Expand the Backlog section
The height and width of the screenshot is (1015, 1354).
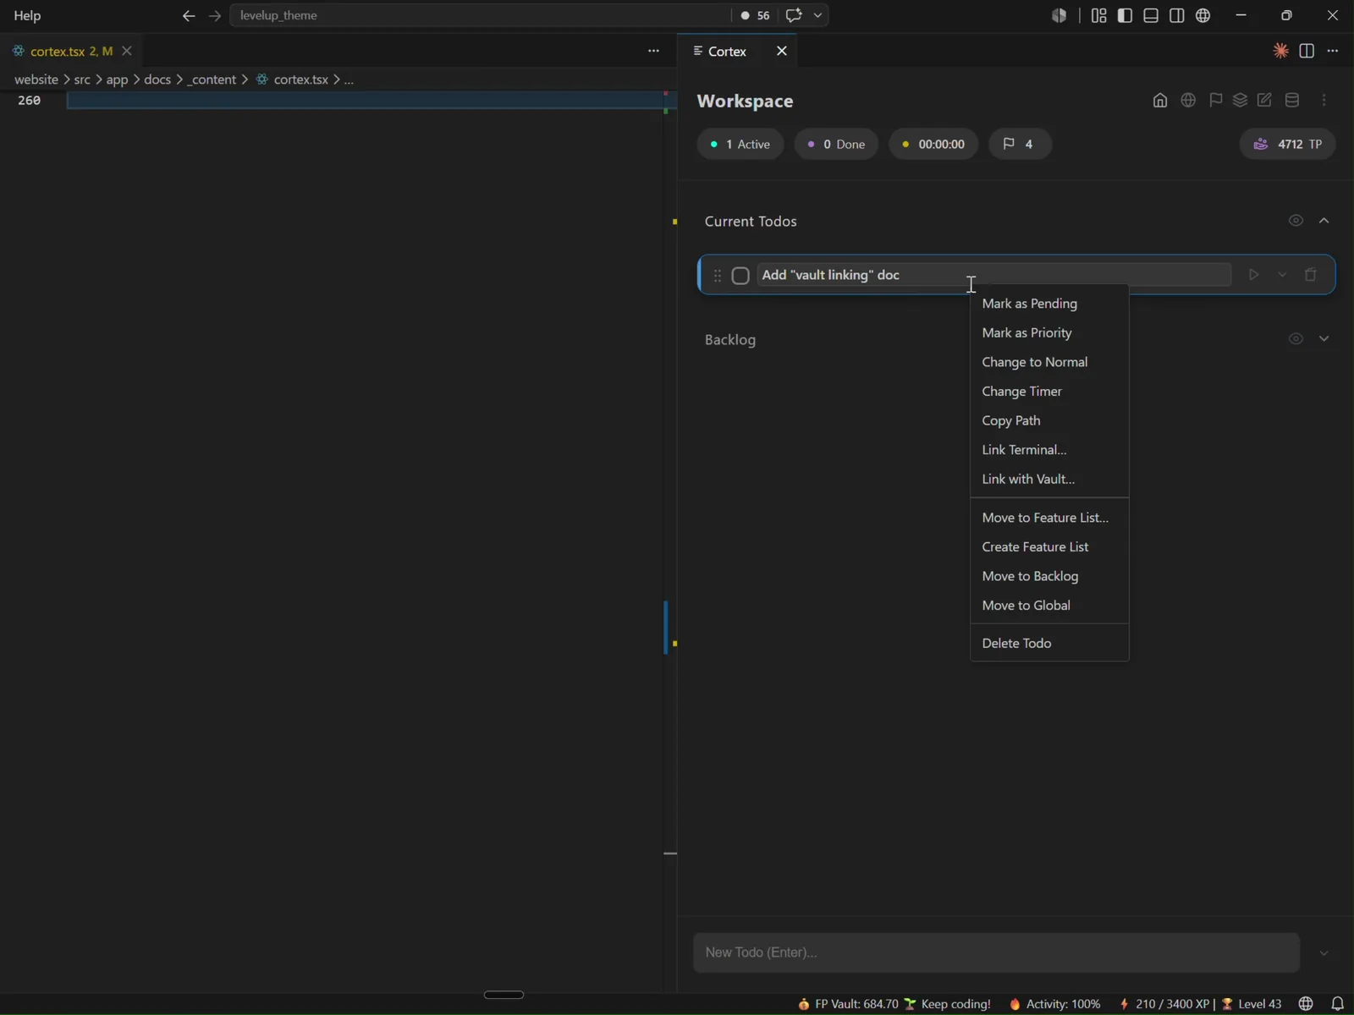(1324, 339)
